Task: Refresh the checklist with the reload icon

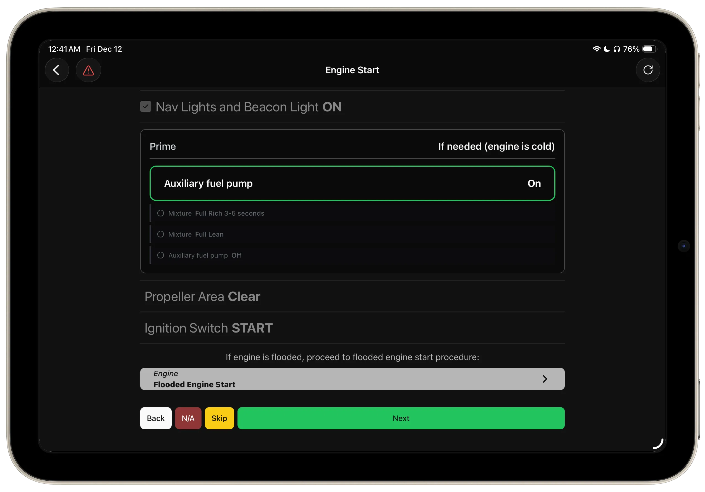Action: pos(649,70)
